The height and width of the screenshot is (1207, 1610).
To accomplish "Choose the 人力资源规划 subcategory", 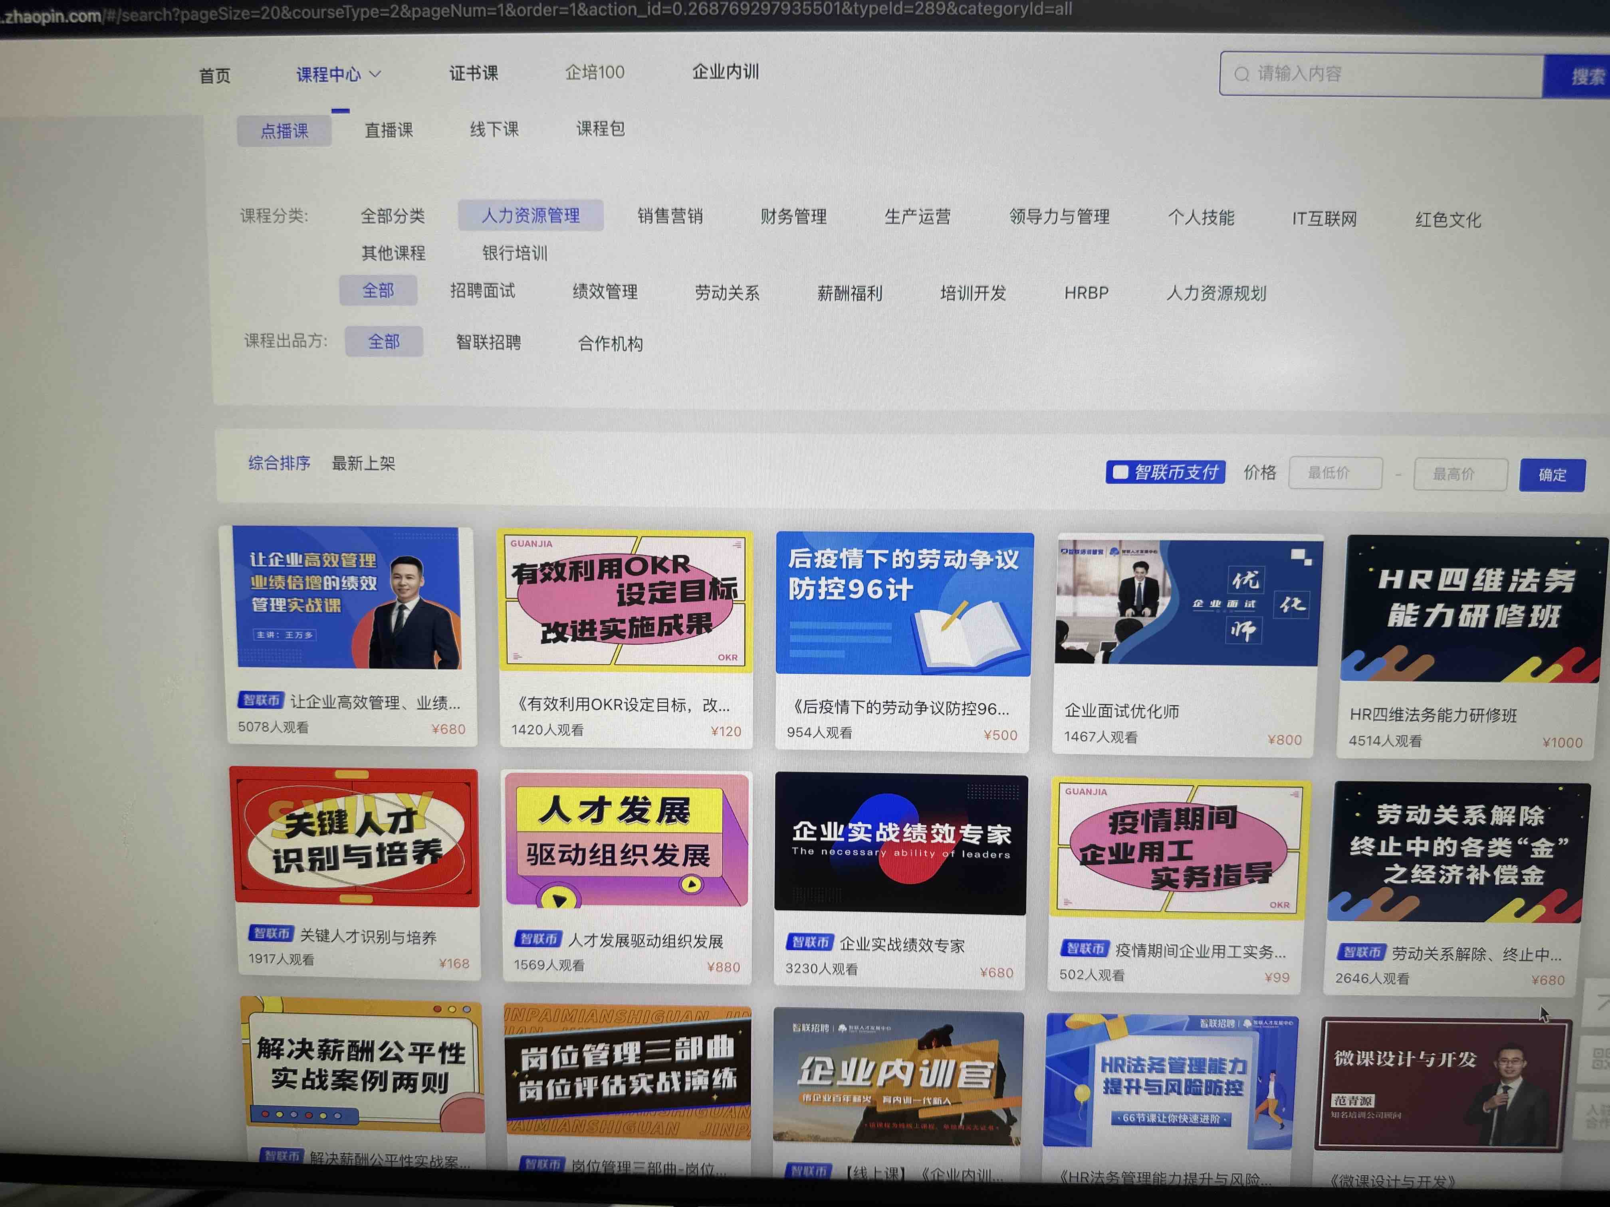I will click(x=1216, y=293).
